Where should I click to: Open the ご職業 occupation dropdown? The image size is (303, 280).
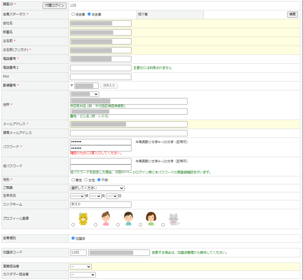(x=97, y=188)
